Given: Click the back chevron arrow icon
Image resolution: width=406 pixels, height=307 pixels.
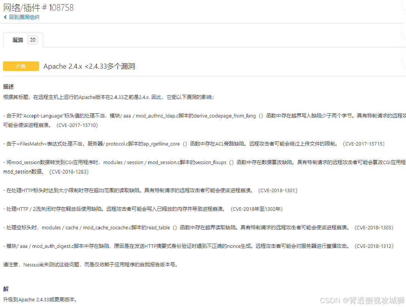Looking at the screenshot, I should [5, 17].
